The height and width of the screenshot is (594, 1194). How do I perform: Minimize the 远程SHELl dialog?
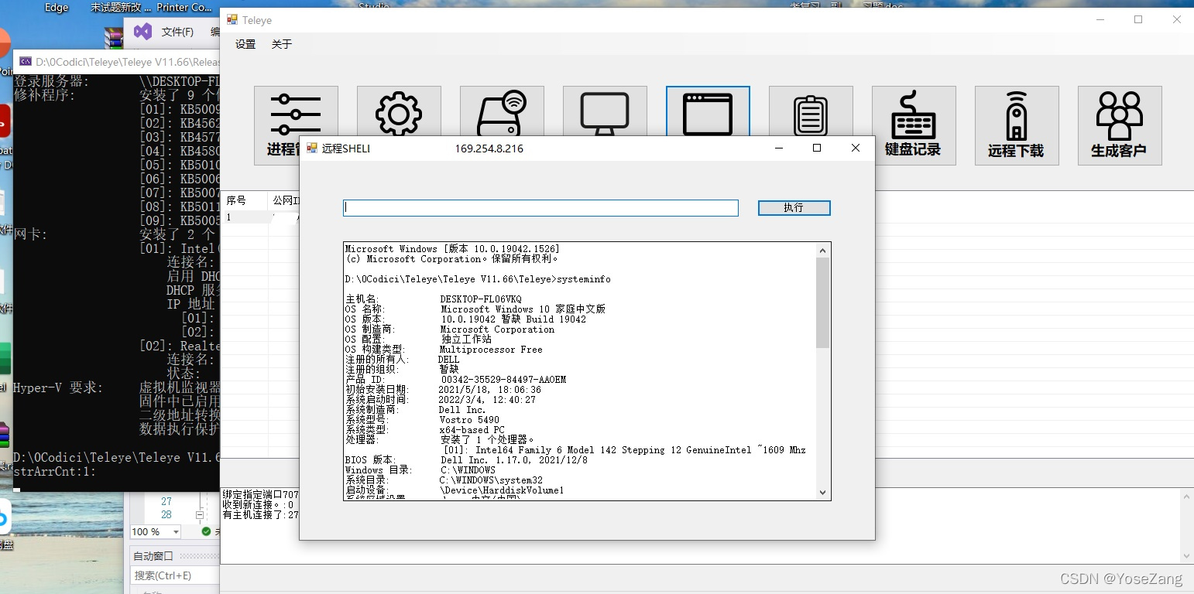[x=778, y=148]
